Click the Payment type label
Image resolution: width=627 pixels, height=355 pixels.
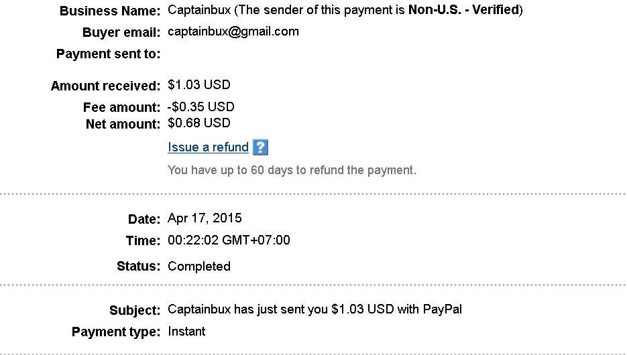pos(116,332)
